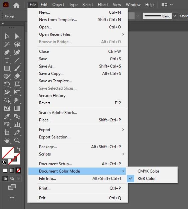
Task: Select checked RGB Color mode
Action: pos(152,179)
